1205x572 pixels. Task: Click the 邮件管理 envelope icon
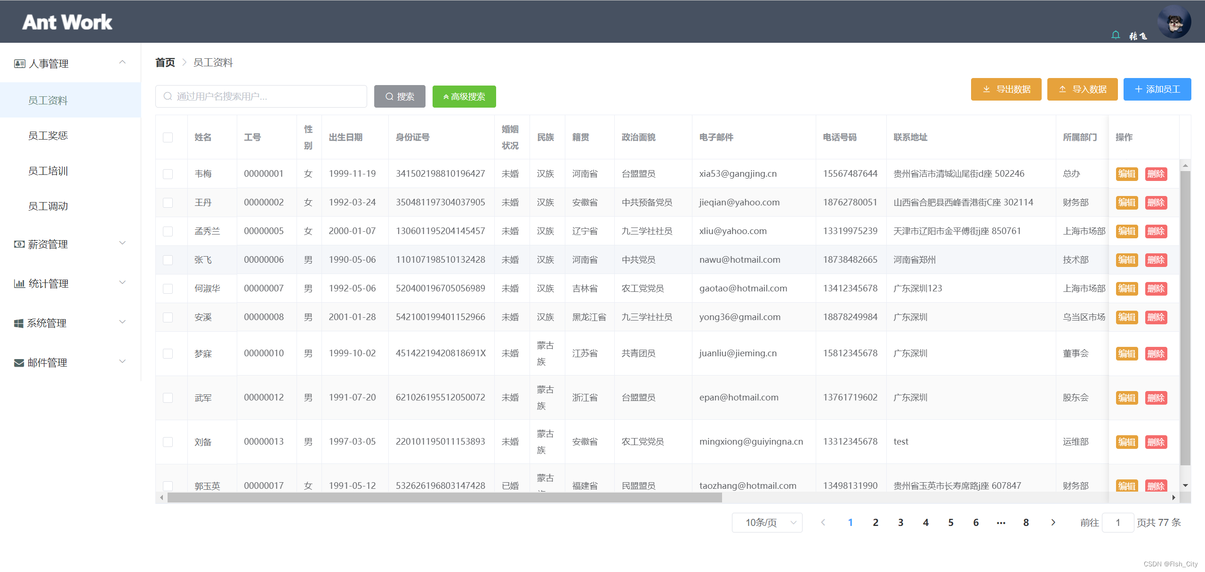click(19, 362)
